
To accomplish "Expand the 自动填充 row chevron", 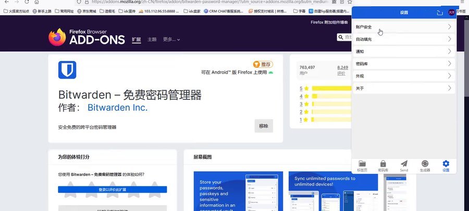I will (x=449, y=39).
